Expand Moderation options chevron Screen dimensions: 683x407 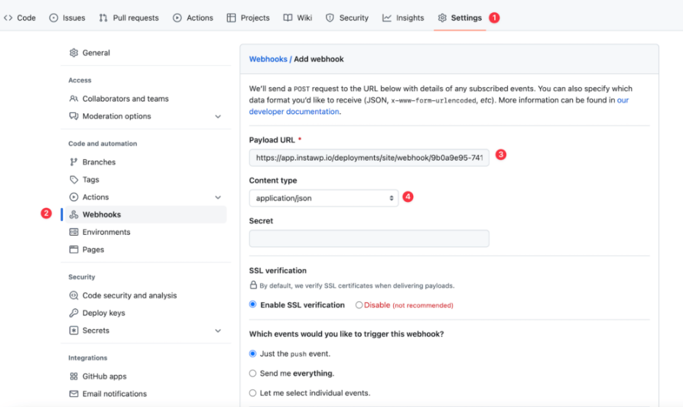(218, 116)
